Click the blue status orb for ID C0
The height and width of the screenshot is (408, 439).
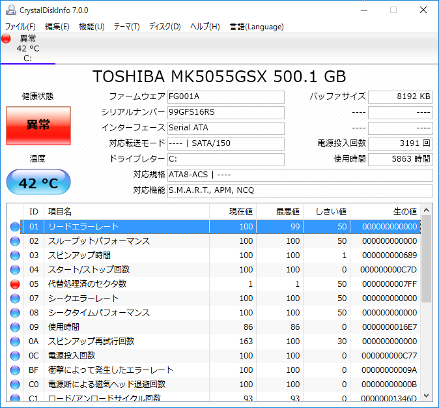click(x=15, y=385)
